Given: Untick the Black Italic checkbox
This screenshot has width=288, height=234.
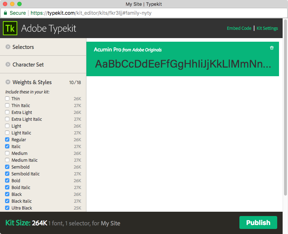Looking at the screenshot, I should 7,201.
